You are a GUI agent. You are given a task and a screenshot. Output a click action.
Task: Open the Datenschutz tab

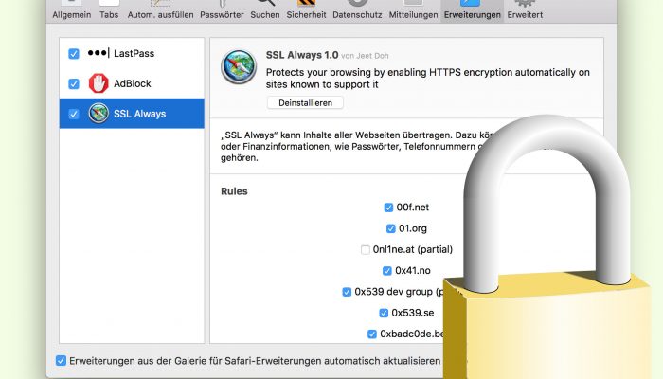[x=357, y=10]
